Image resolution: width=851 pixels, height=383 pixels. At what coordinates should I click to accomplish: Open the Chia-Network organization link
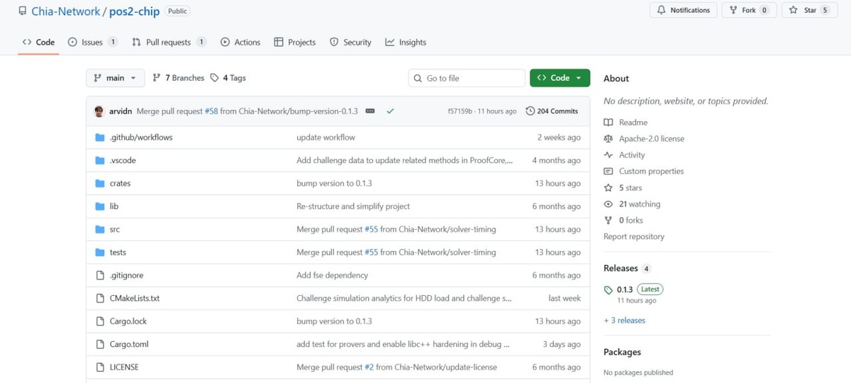65,11
